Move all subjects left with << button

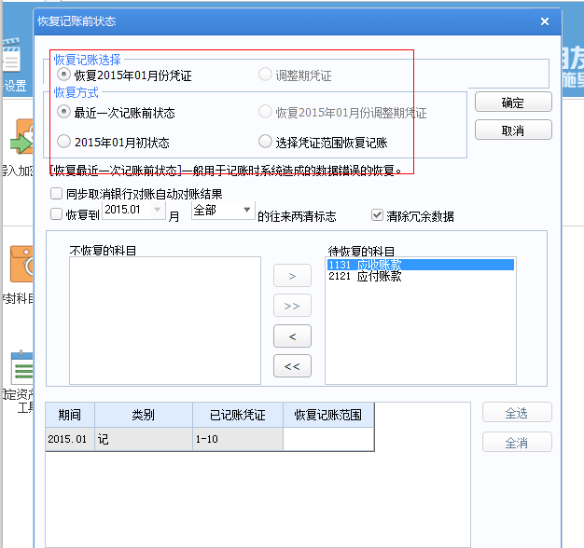(292, 365)
